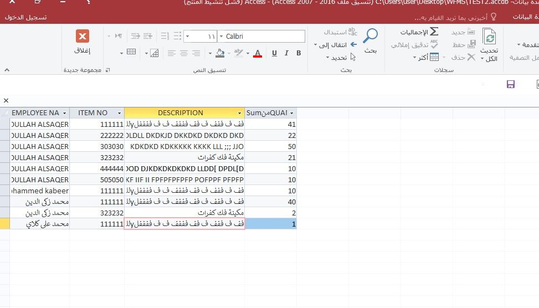Click the تسجيل الدخول sign-in link

tap(26, 17)
